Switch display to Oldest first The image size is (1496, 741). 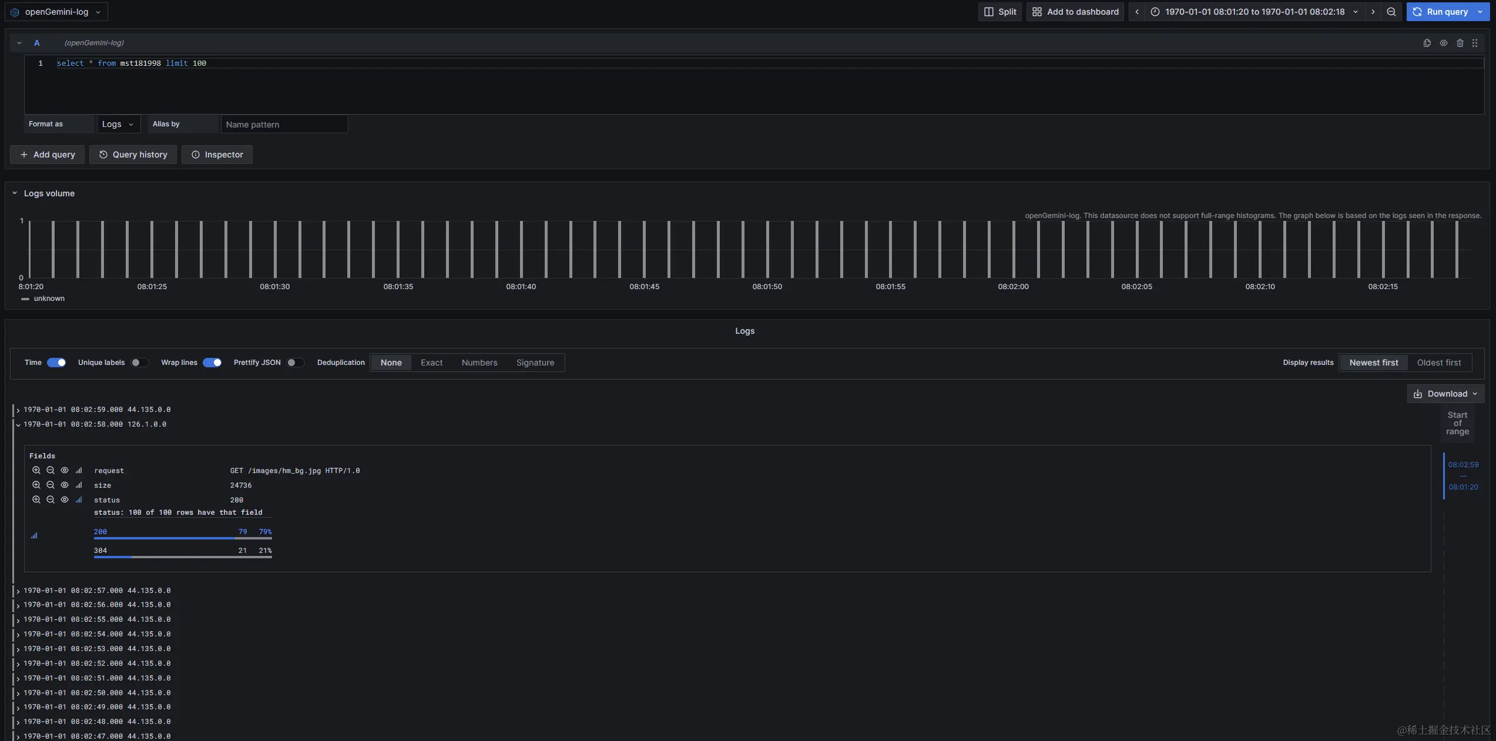1438,363
